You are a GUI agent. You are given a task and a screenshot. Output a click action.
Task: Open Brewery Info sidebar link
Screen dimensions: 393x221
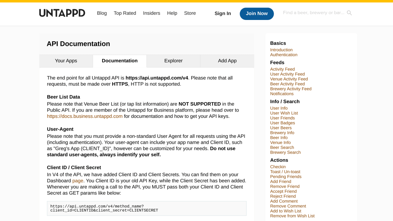click(282, 133)
